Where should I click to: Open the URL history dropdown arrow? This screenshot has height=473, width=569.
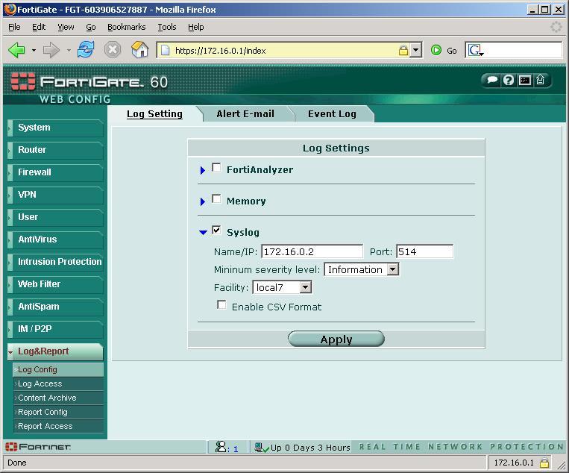pyautogui.click(x=415, y=50)
